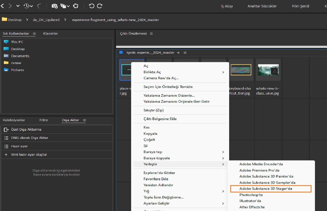Open the Çıktı Önizlemesi panel menu
The height and width of the screenshot is (211, 327).
tap(151, 34)
